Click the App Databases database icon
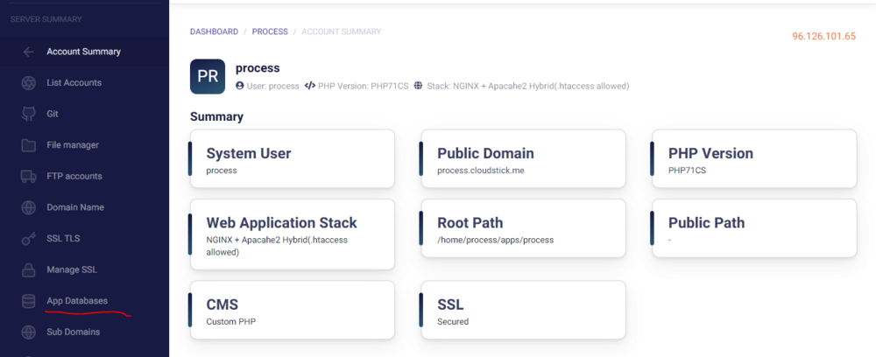 coord(29,301)
